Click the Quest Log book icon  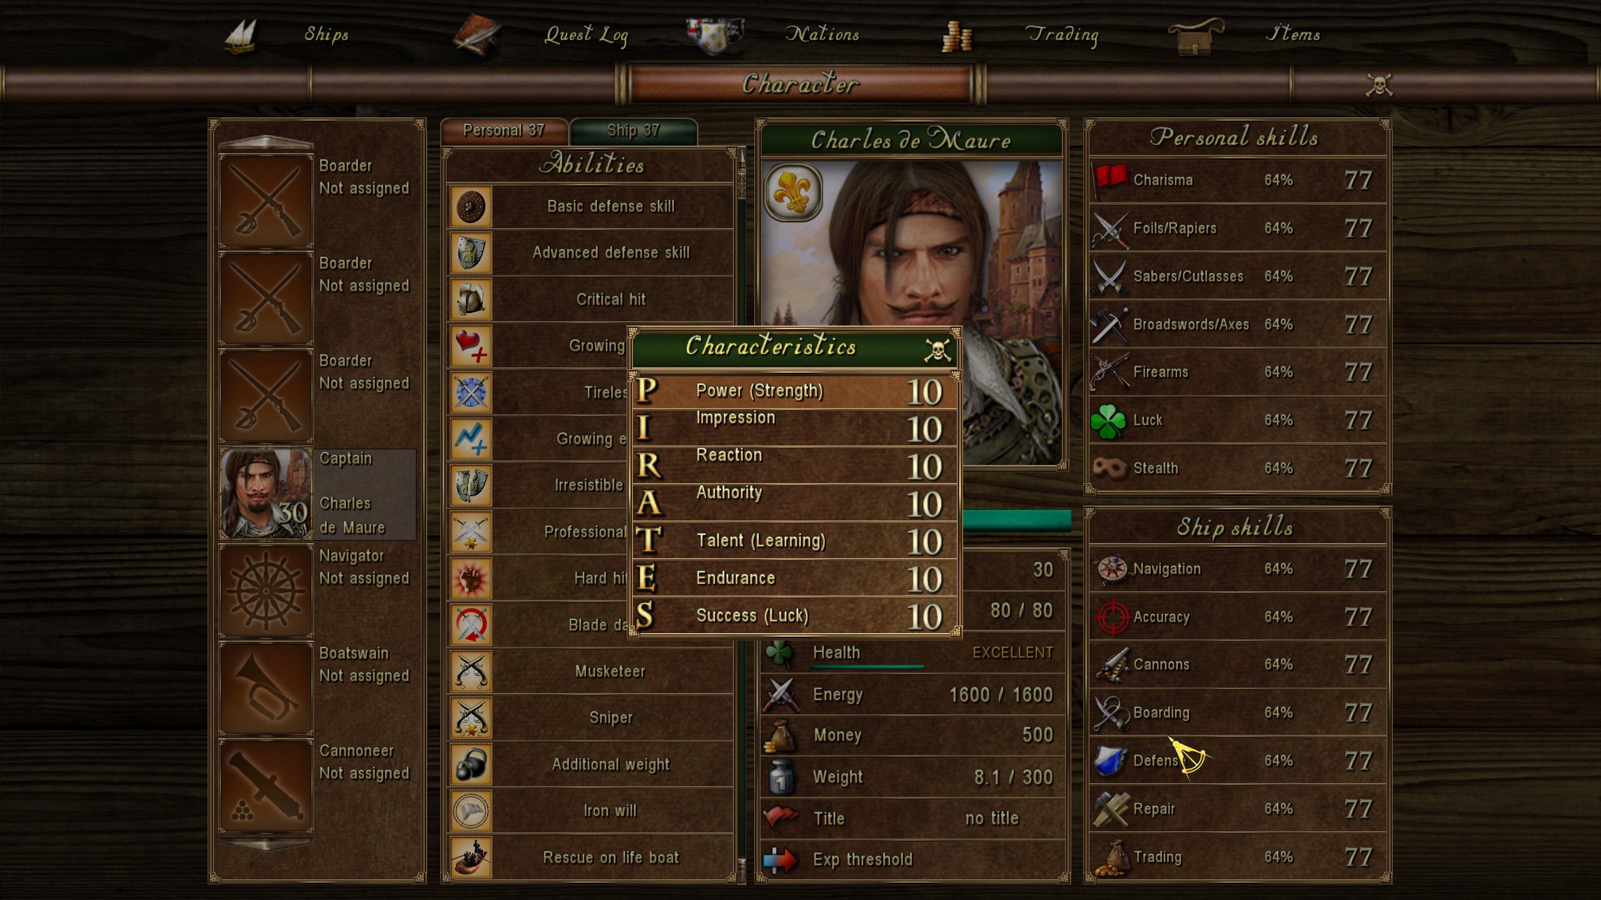coord(477,35)
